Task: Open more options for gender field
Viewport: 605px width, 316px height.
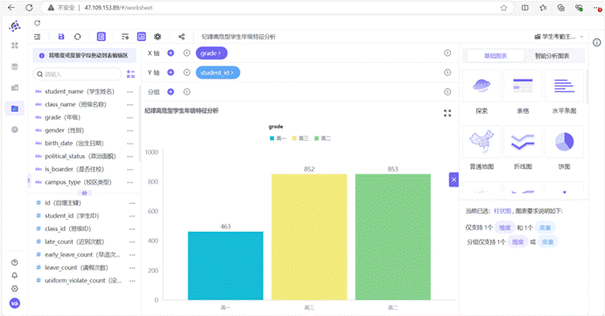Action: pos(130,130)
